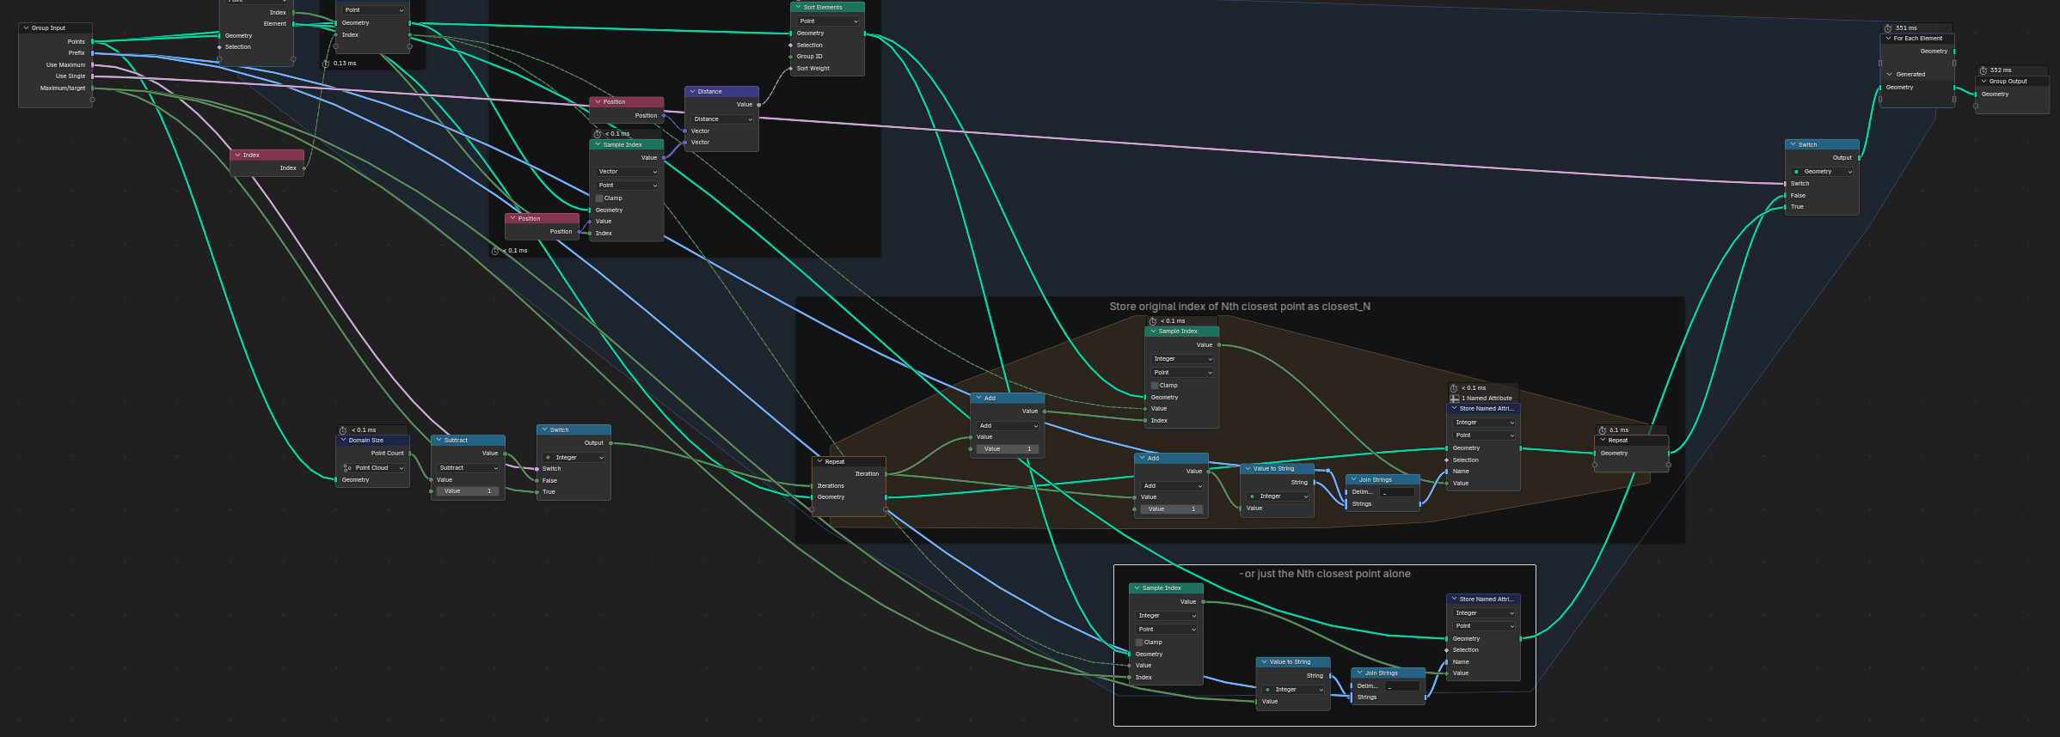Collapse the Domain Size node
Image resolution: width=2060 pixels, height=737 pixels.
343,440
